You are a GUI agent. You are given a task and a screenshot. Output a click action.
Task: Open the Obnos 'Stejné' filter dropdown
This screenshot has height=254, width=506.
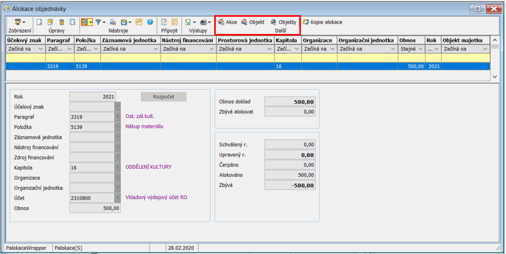420,49
